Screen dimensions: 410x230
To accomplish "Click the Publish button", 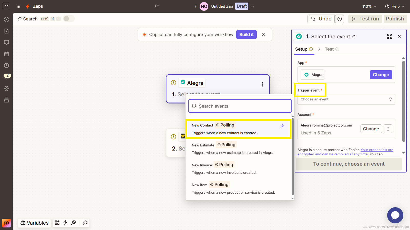I will click(x=395, y=19).
